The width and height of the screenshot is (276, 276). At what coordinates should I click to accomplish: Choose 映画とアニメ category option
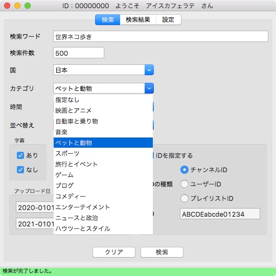pyautogui.click(x=103, y=110)
